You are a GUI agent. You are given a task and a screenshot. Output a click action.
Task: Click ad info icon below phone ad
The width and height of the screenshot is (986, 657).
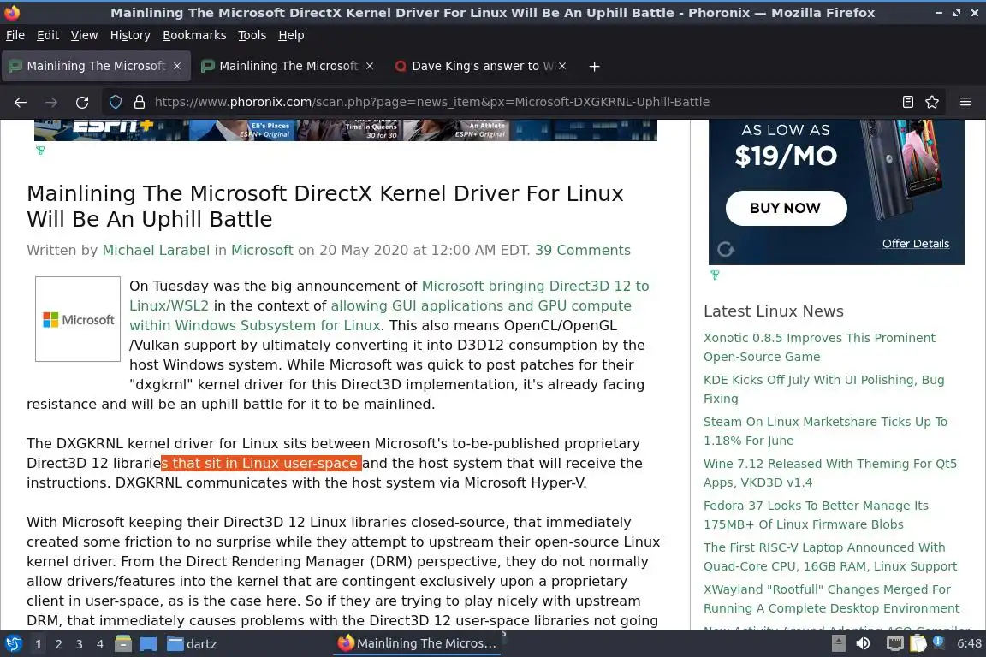coord(715,275)
